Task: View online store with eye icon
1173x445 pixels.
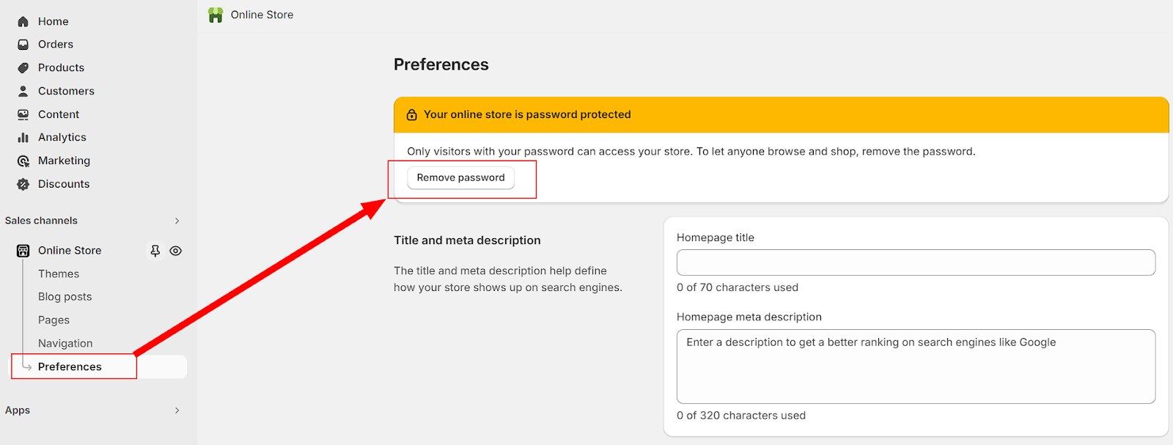Action: click(x=175, y=251)
